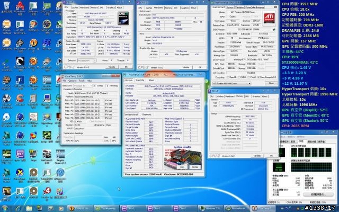Click the title icon of the CPU-Z CPU-tab window

(x=65, y=2)
